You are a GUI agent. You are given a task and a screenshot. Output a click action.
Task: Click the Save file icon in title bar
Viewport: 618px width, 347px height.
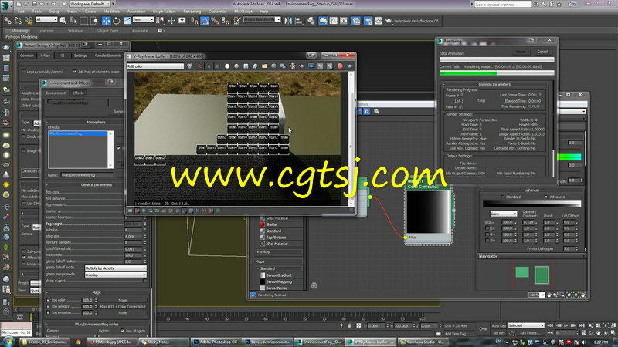pyautogui.click(x=34, y=4)
